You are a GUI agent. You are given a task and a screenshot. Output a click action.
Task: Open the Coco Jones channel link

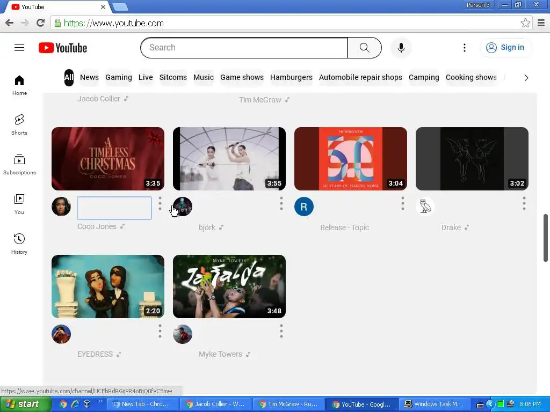point(97,227)
